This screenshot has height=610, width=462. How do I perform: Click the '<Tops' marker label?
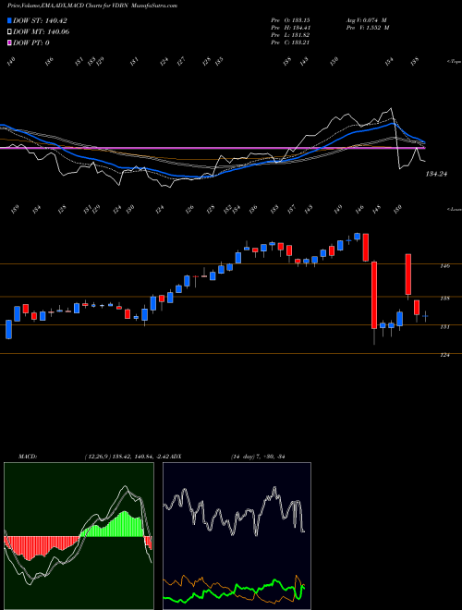[x=454, y=62]
